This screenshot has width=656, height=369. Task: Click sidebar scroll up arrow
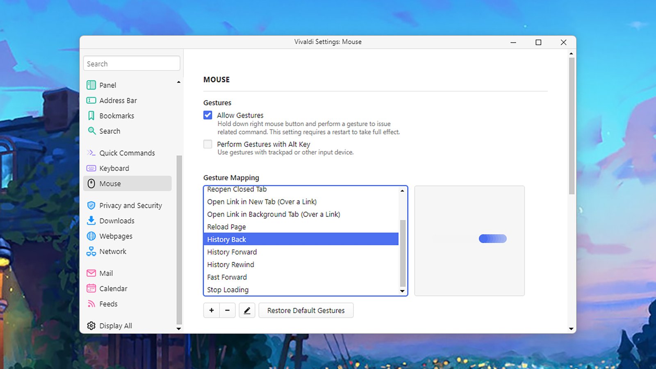coord(179,82)
